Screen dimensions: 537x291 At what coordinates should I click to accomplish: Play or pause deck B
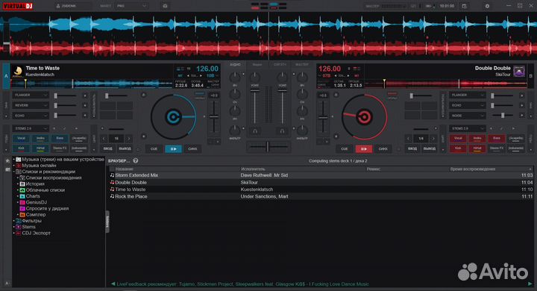[x=364, y=148]
